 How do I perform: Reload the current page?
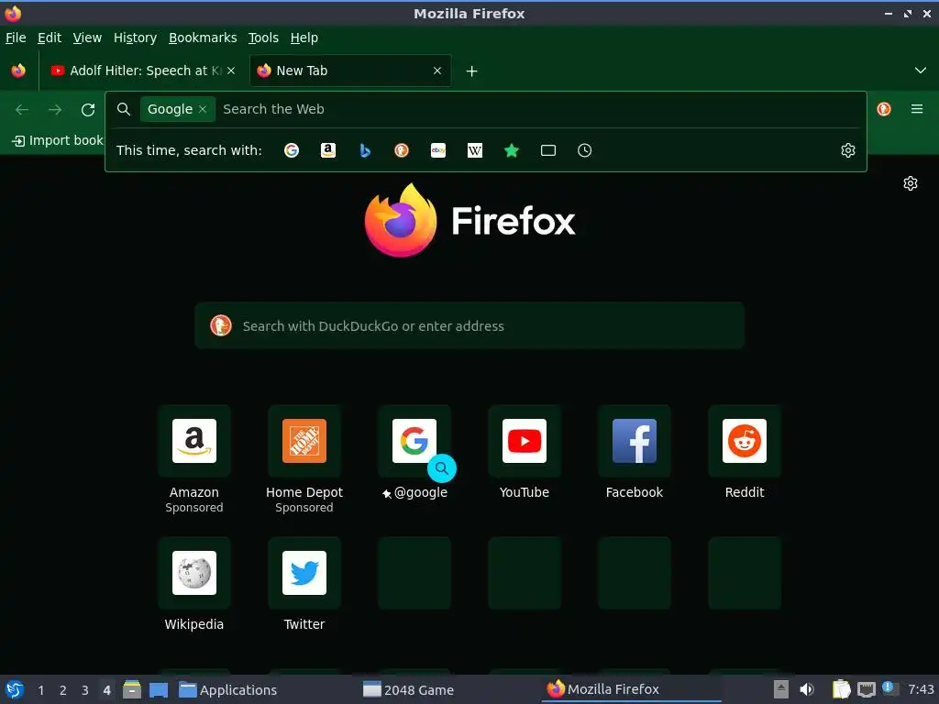pyautogui.click(x=88, y=110)
